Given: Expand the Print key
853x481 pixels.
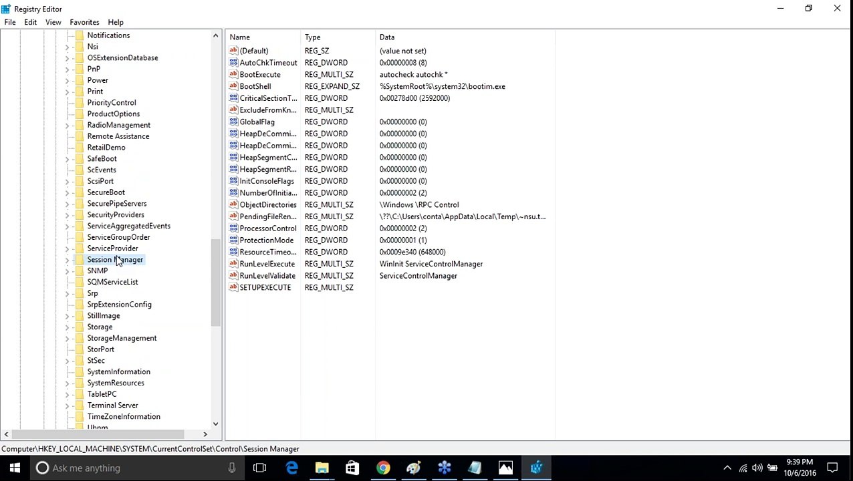Looking at the screenshot, I should point(68,92).
